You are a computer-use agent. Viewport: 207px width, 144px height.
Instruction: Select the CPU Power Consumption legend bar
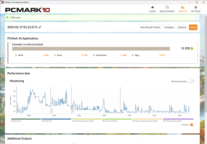pos(87,119)
